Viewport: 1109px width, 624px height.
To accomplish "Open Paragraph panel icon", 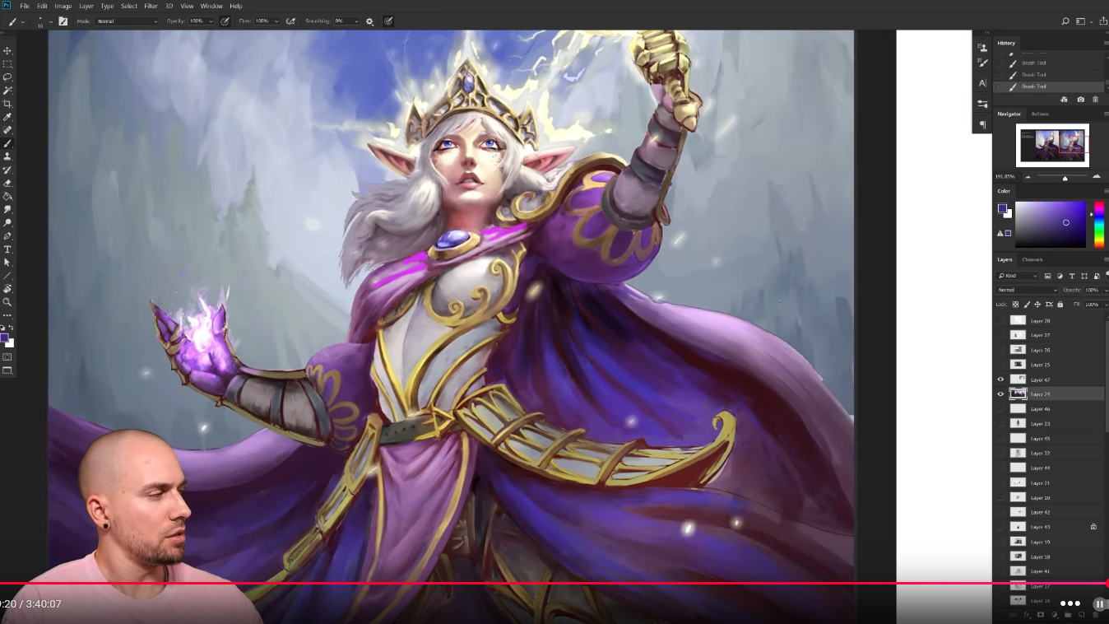I will pos(982,125).
